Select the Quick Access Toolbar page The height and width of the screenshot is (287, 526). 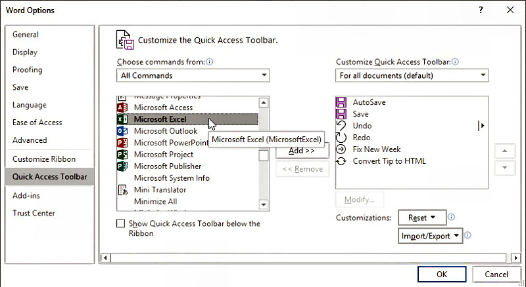[x=50, y=177]
